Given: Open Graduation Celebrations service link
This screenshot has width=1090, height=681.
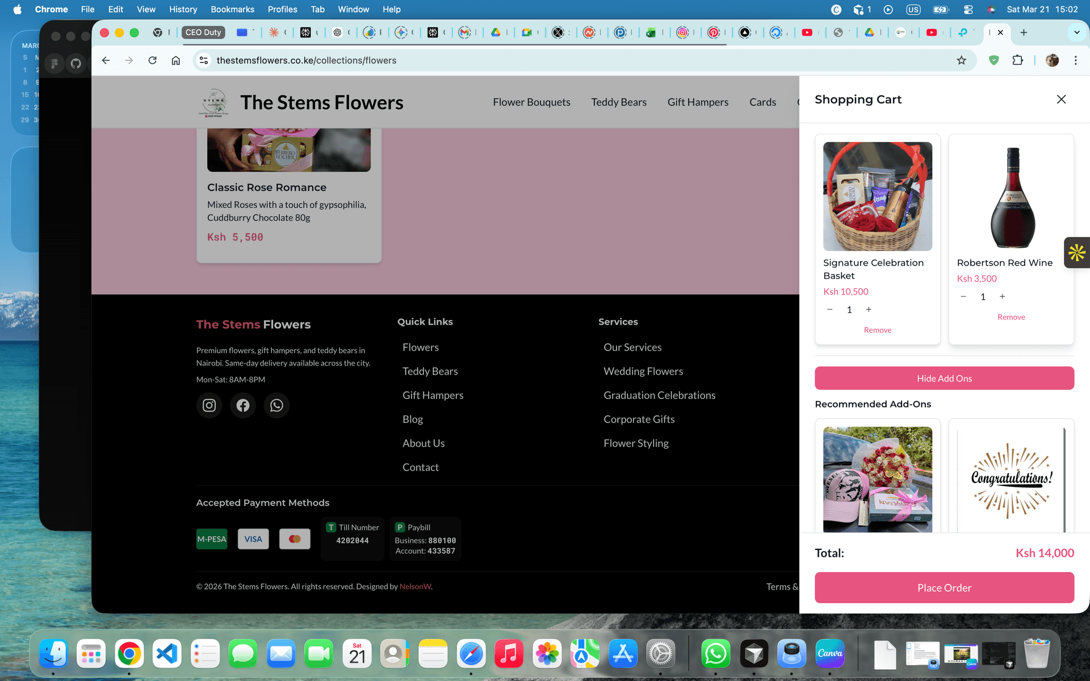Looking at the screenshot, I should [x=660, y=396].
